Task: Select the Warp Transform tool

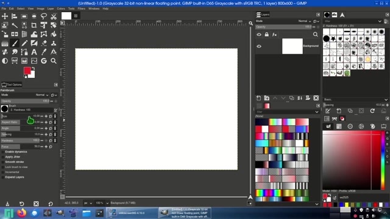Action: coord(34,34)
